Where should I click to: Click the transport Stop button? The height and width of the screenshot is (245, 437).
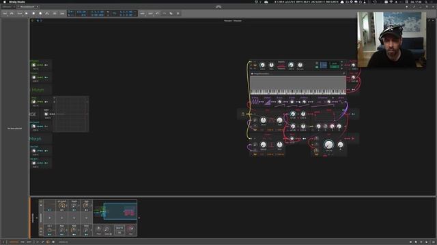[33, 14]
